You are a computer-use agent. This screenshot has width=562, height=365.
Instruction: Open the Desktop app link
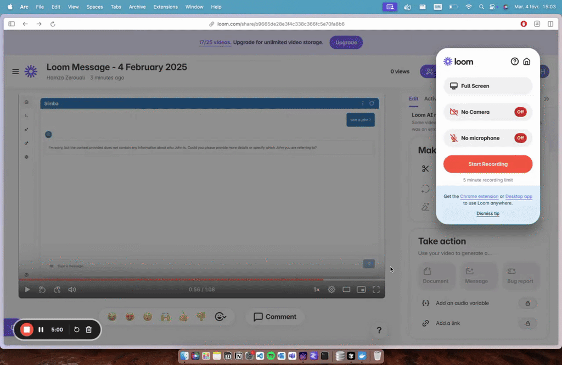(x=519, y=196)
